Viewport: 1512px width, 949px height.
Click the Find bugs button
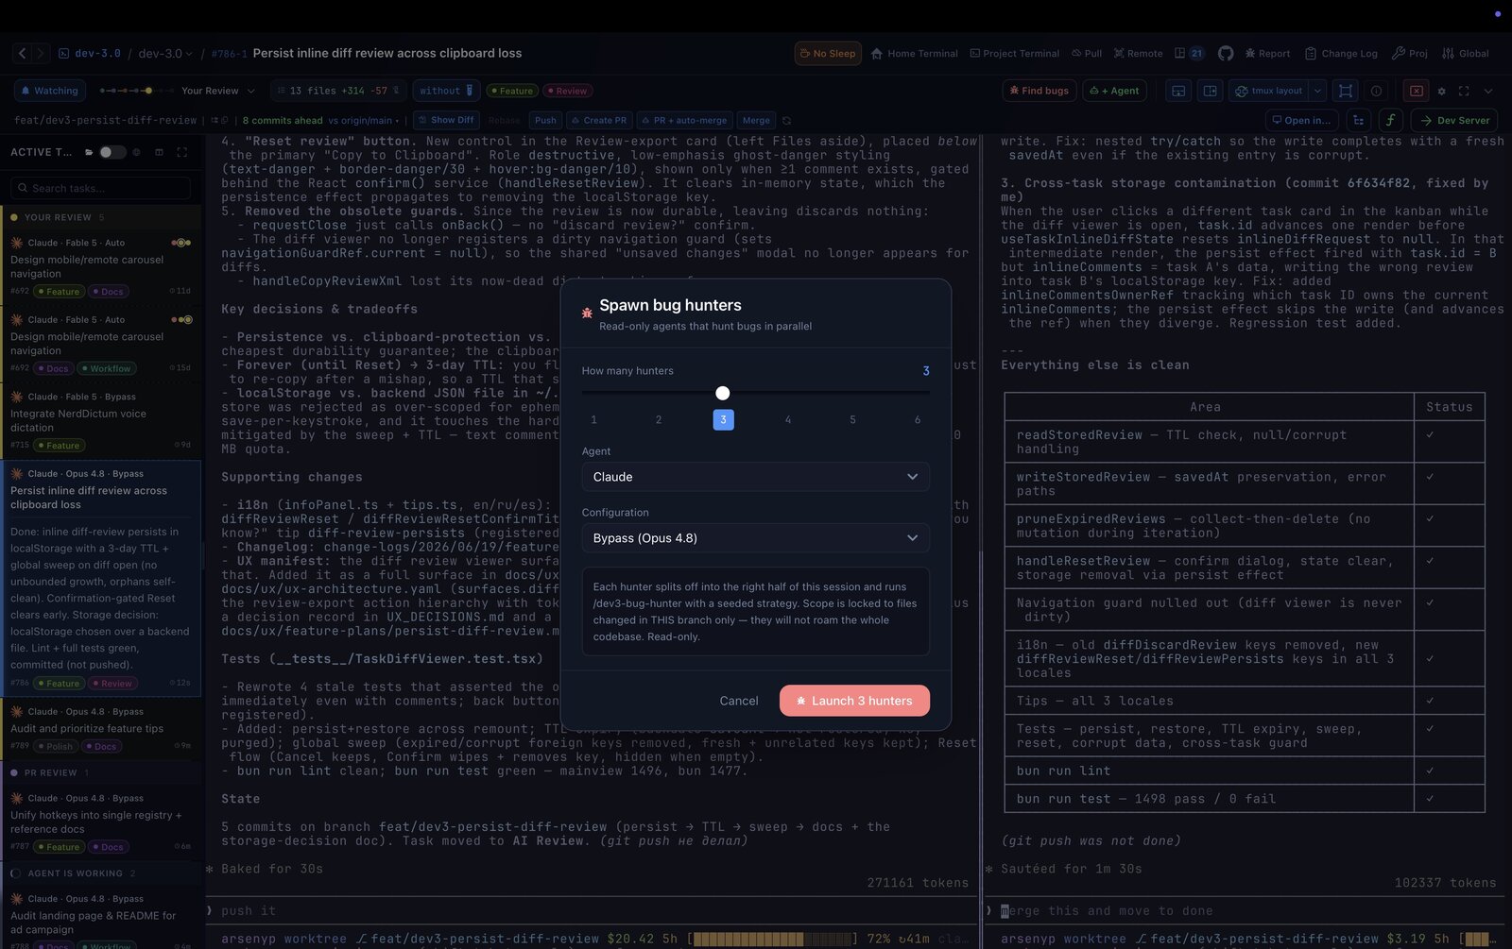point(1039,91)
